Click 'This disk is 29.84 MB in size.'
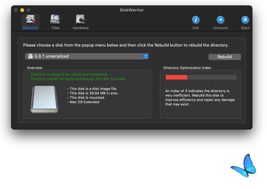This screenshot has width=267, height=189. coord(94,93)
